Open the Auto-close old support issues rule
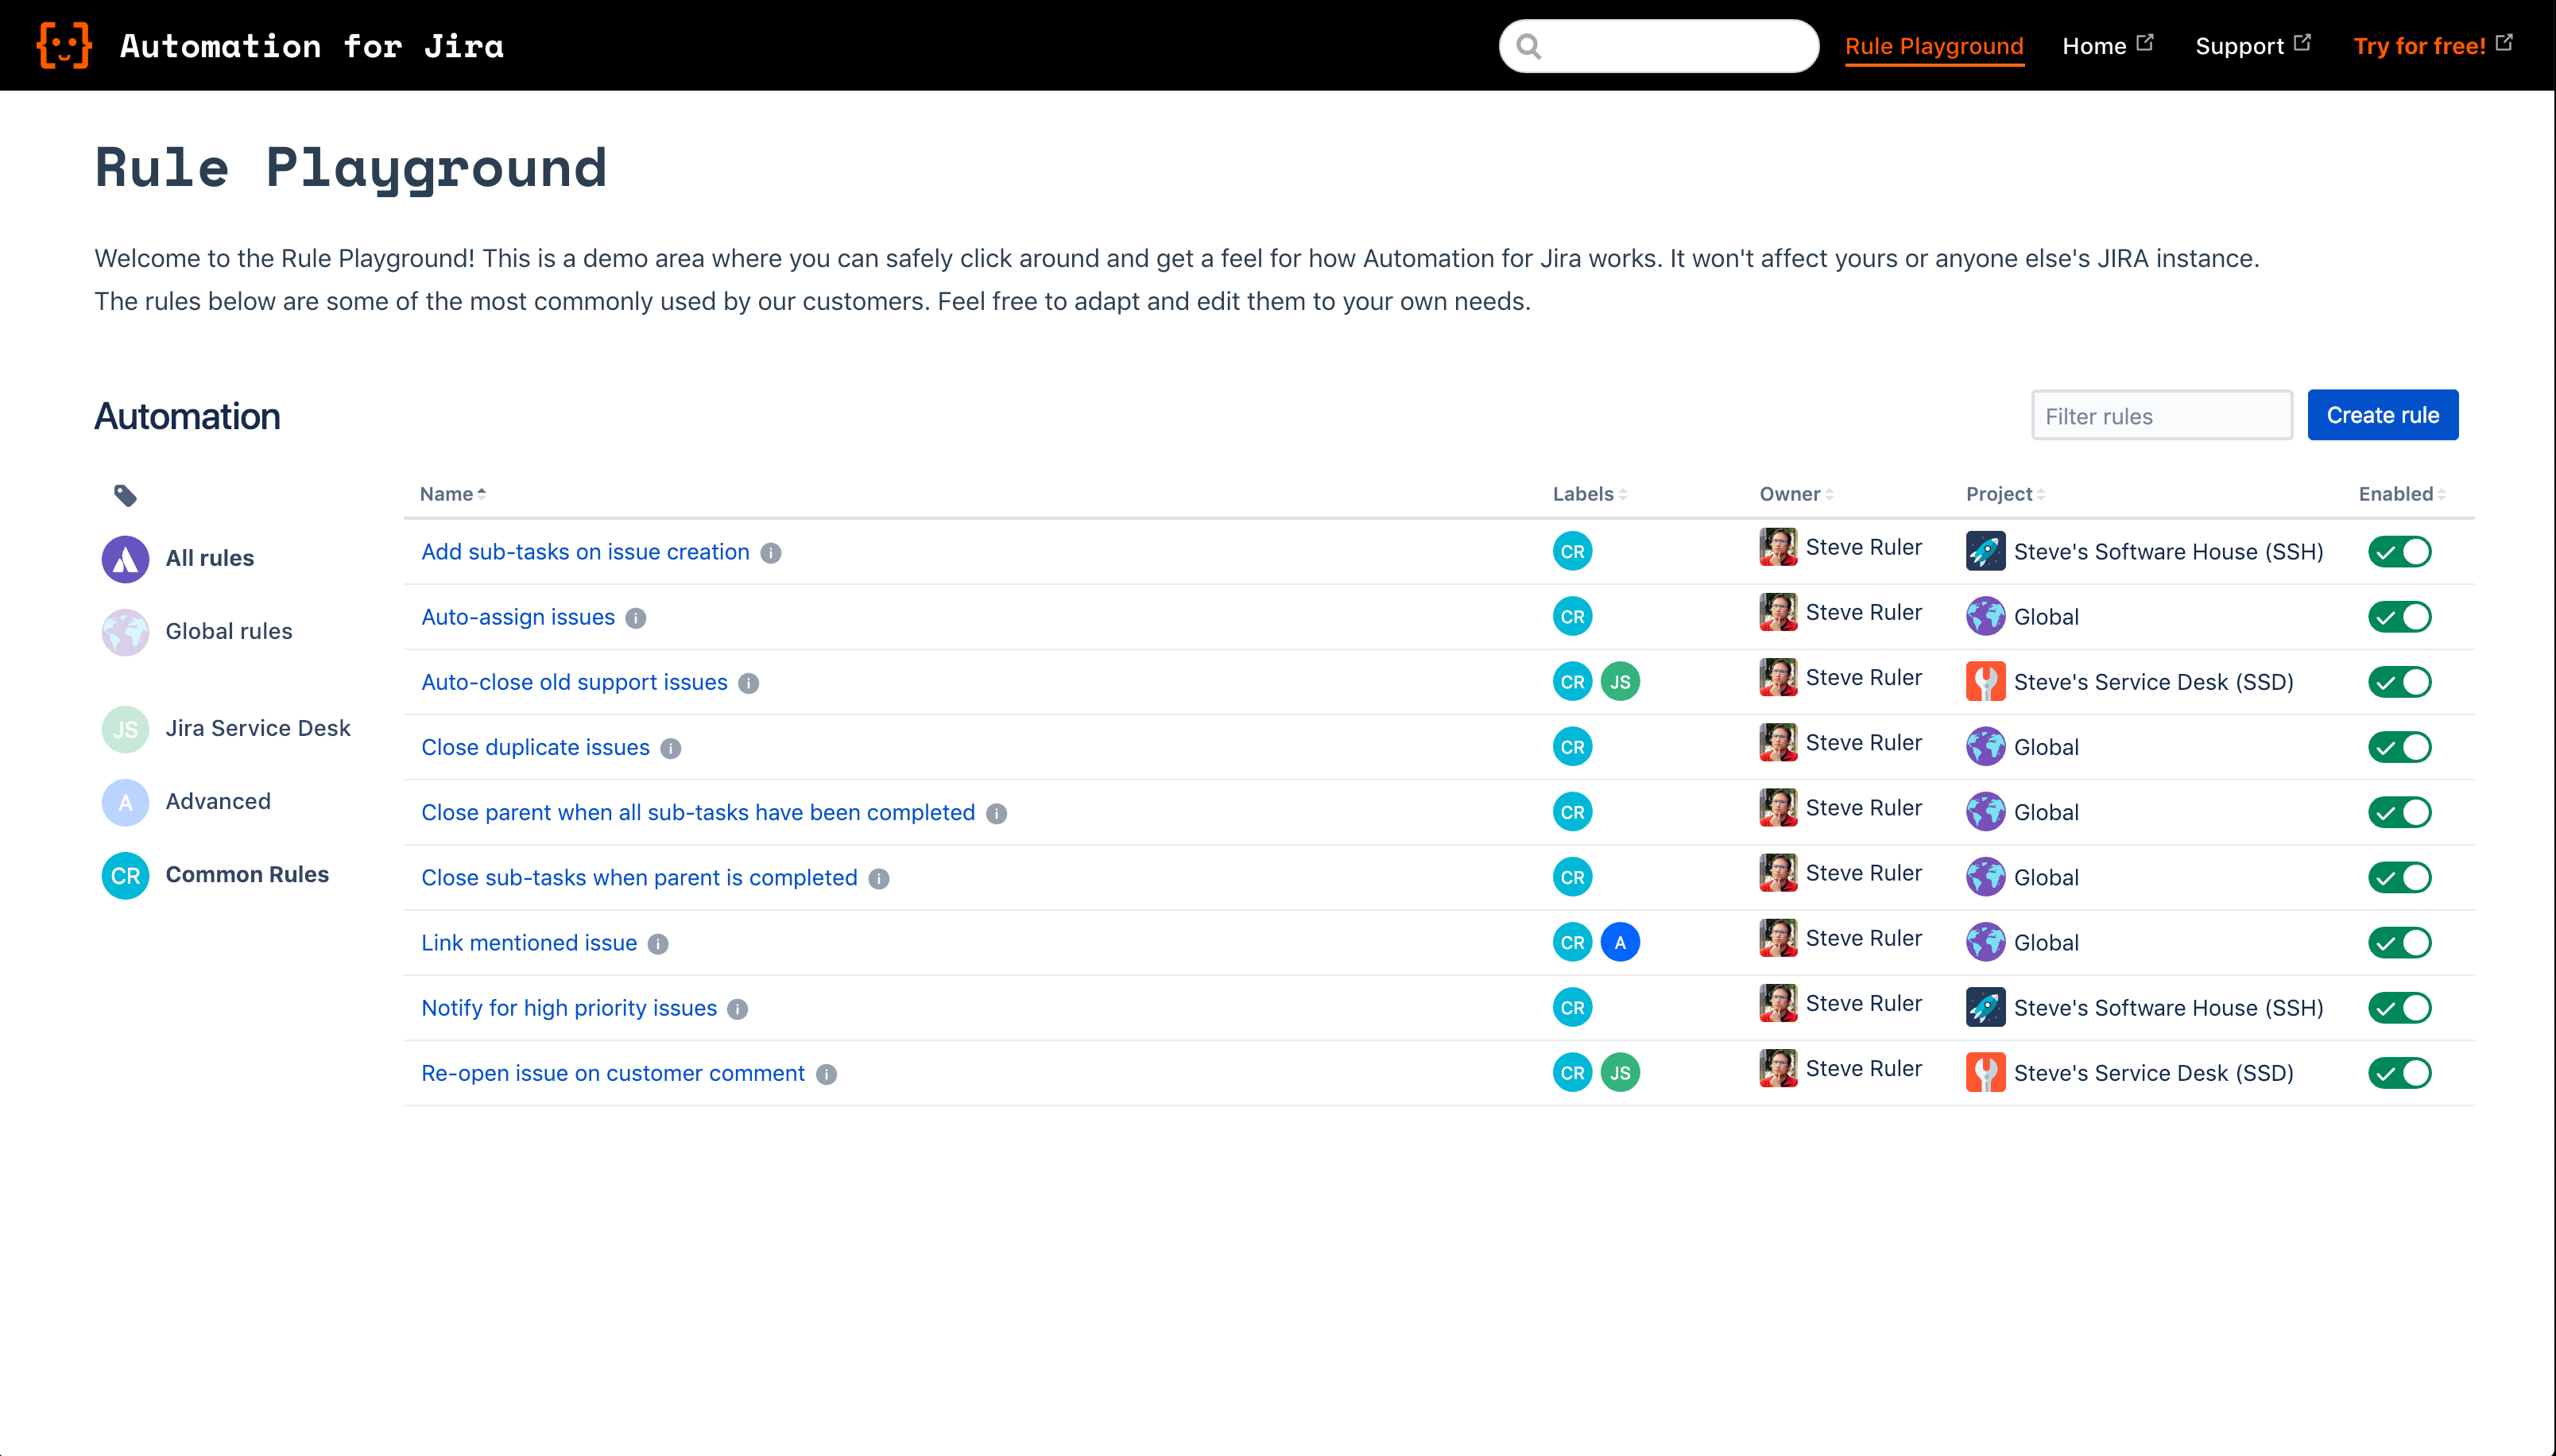The image size is (2556, 1456). 575,681
